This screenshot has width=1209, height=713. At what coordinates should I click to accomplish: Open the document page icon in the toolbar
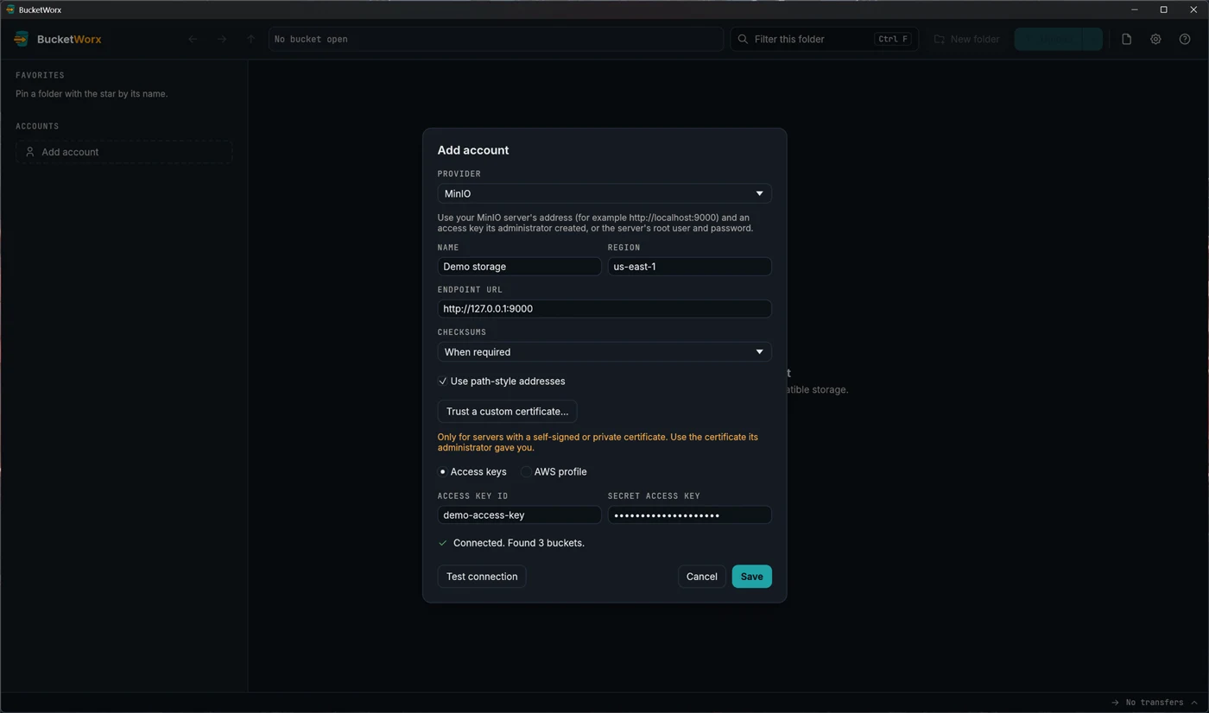[x=1126, y=39]
